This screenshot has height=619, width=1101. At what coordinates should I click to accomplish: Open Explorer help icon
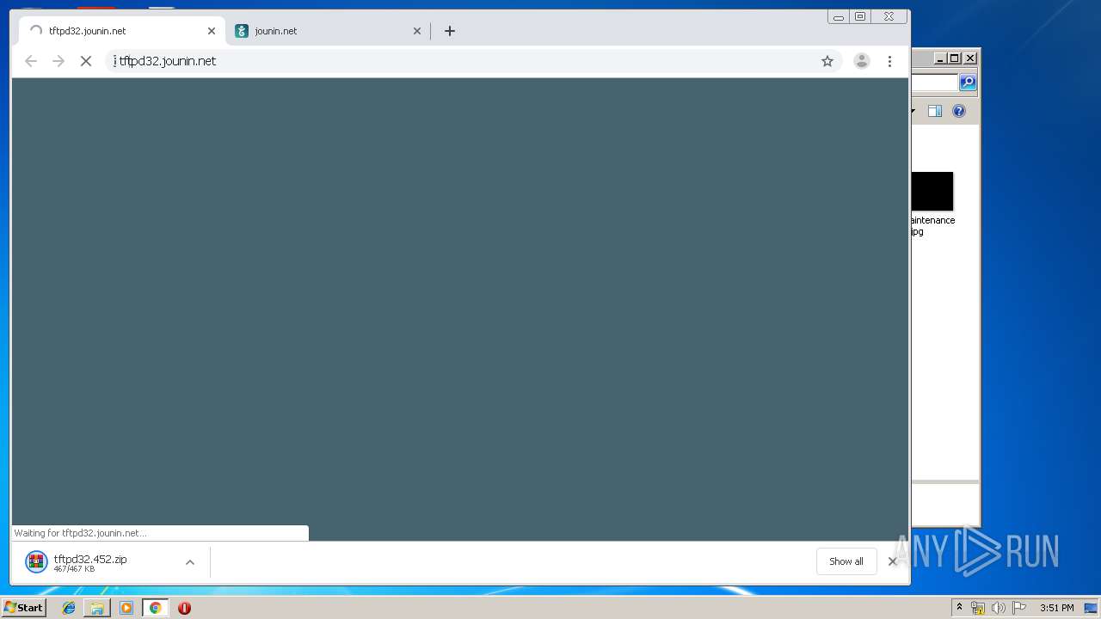pos(959,111)
